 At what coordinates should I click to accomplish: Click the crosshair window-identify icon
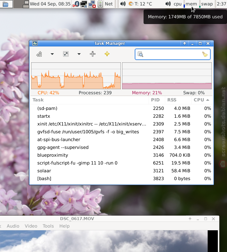tap(93, 54)
